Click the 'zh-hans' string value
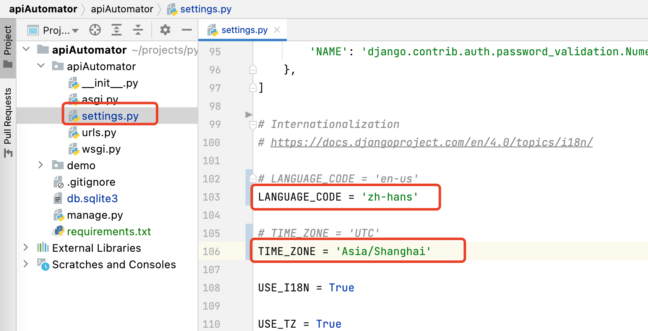Viewport: 648px width, 331px height. click(x=390, y=197)
